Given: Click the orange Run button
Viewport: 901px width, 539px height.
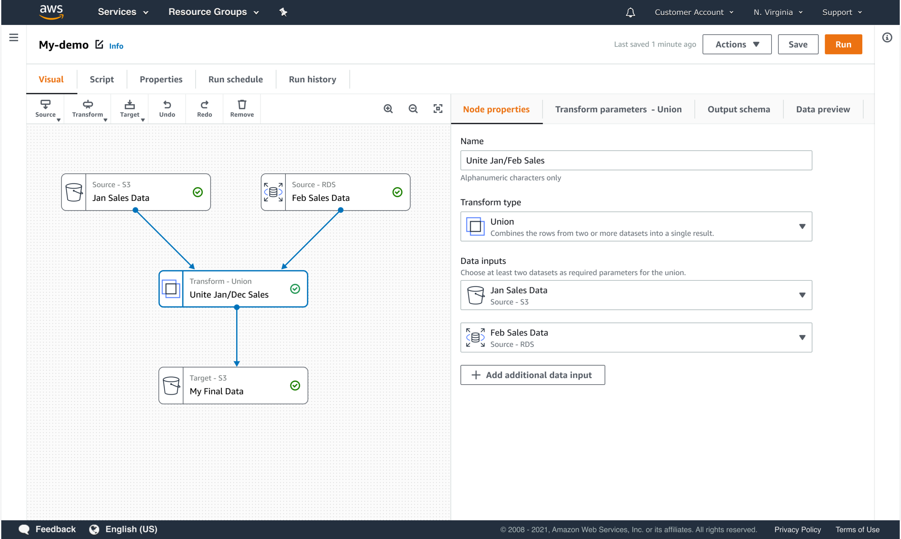Looking at the screenshot, I should tap(843, 44).
